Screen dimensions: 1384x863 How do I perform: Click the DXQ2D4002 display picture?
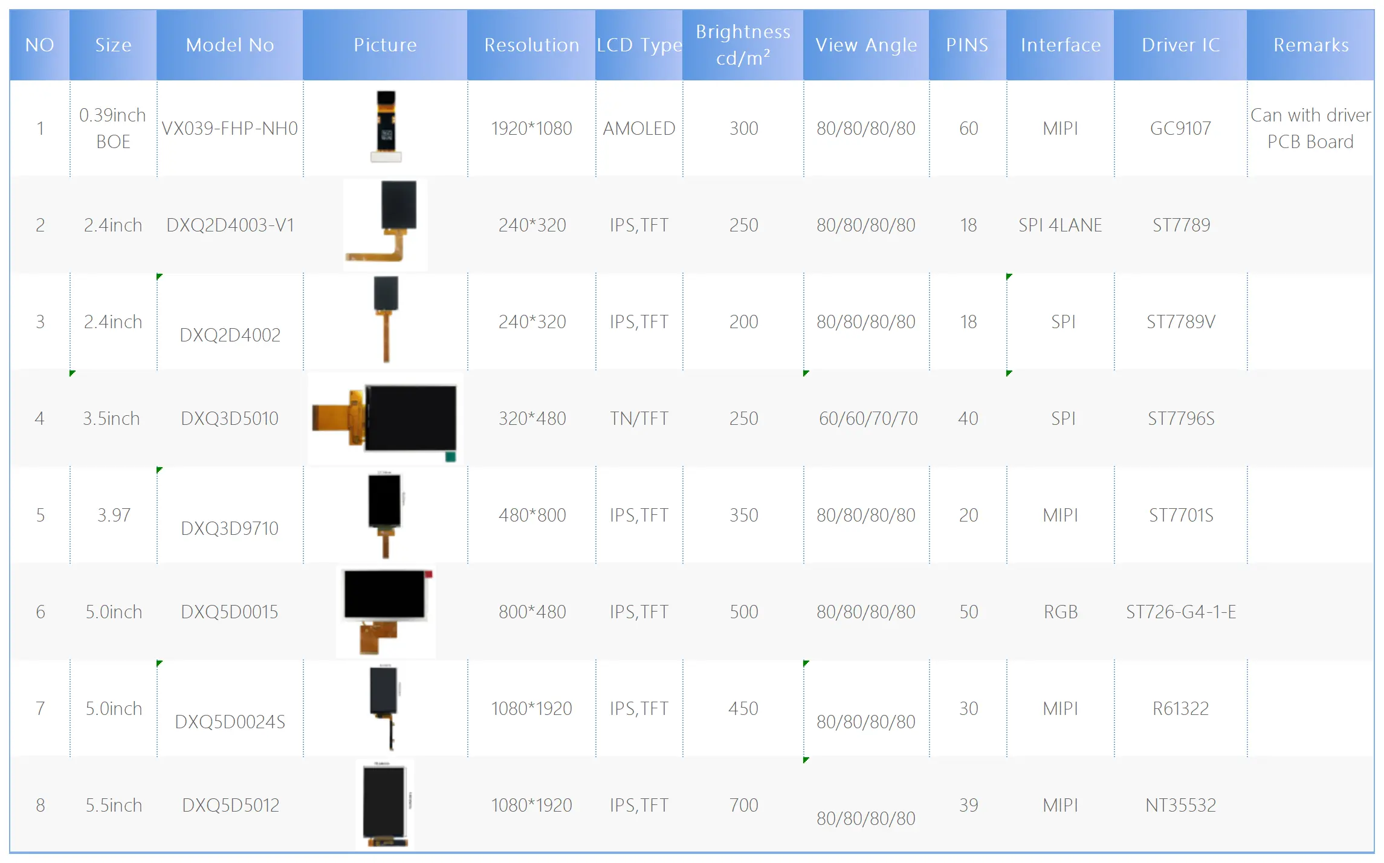pos(386,320)
